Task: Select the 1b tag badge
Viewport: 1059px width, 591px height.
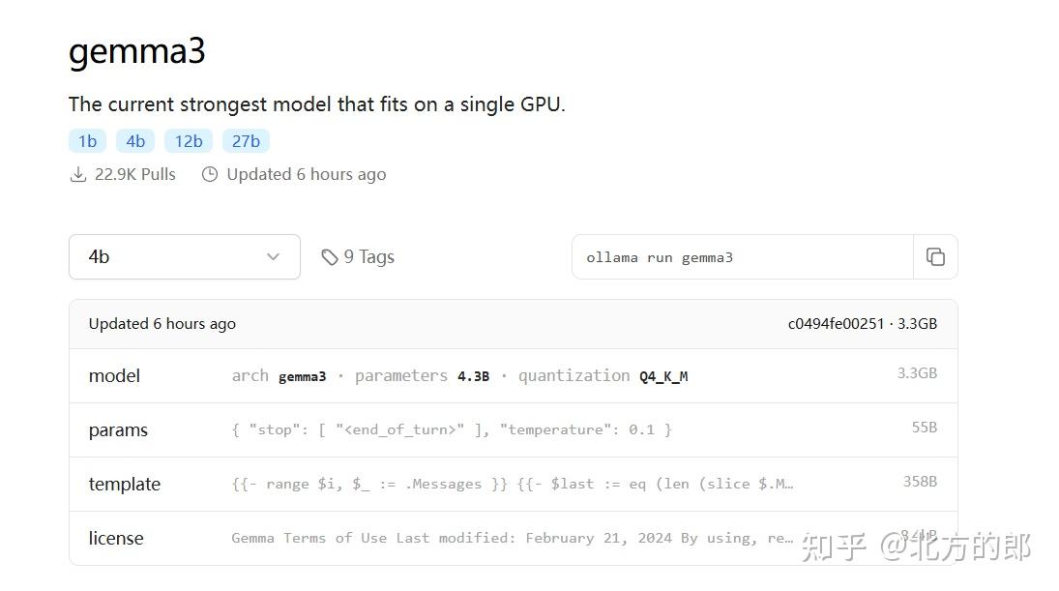Action: (x=87, y=140)
